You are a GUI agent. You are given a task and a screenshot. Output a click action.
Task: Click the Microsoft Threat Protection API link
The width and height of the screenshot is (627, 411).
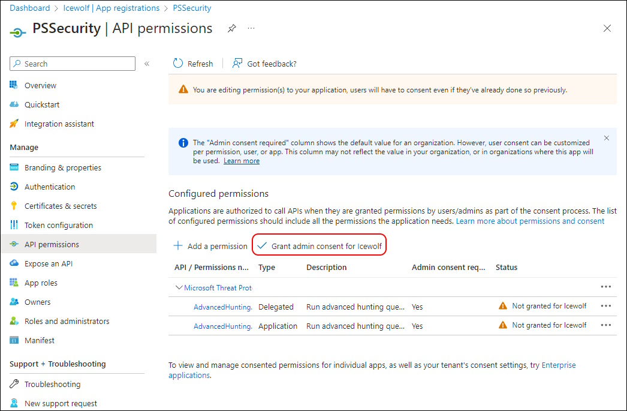point(218,288)
